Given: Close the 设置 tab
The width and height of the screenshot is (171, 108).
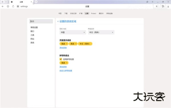Looking at the screenshot, I should coord(31,2).
